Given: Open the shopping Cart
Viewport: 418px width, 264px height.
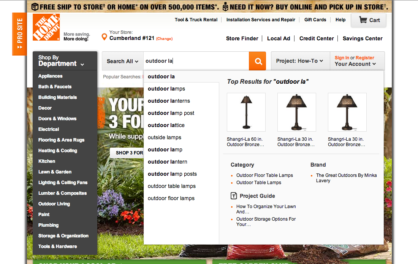Looking at the screenshot, I should (368, 20).
